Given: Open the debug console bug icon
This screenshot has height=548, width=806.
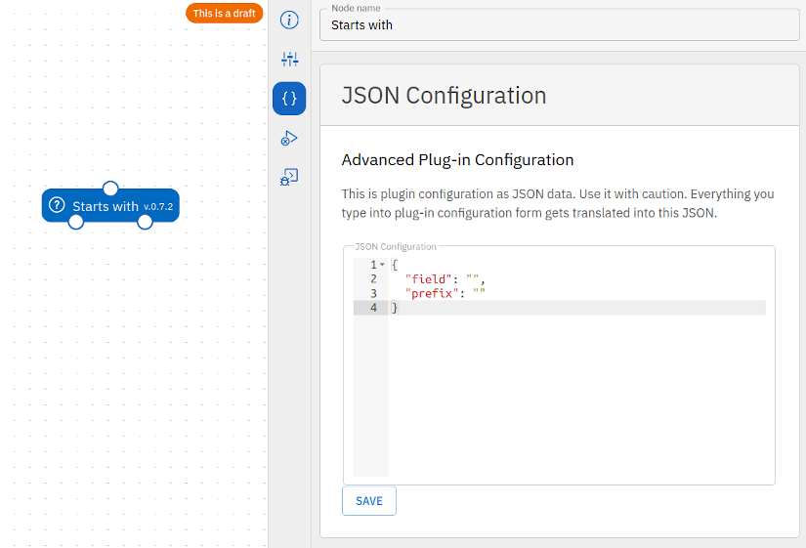Looking at the screenshot, I should [289, 178].
